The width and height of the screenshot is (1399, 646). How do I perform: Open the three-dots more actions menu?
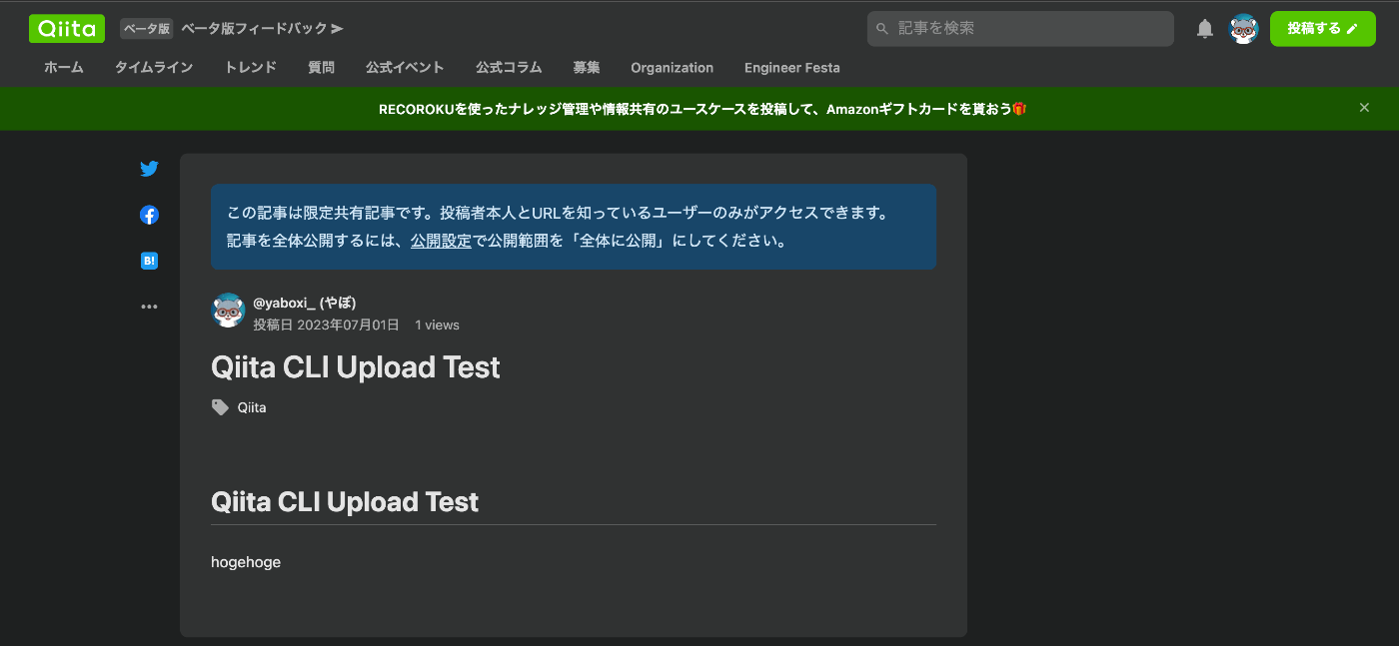coord(149,307)
